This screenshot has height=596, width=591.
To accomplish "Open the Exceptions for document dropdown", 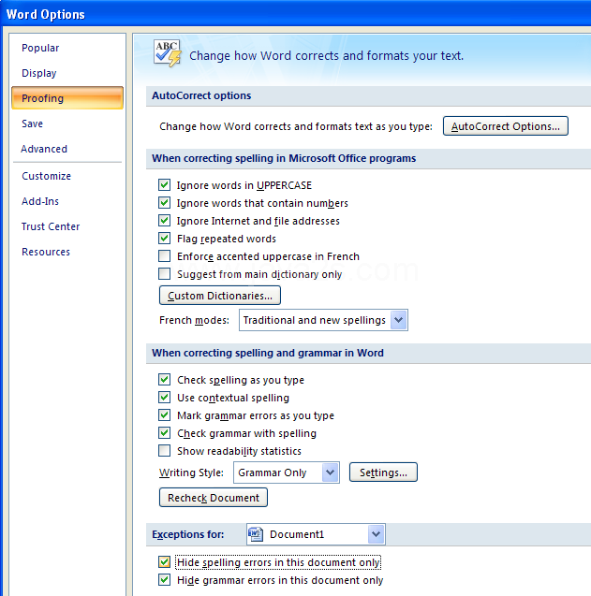I will [x=316, y=534].
